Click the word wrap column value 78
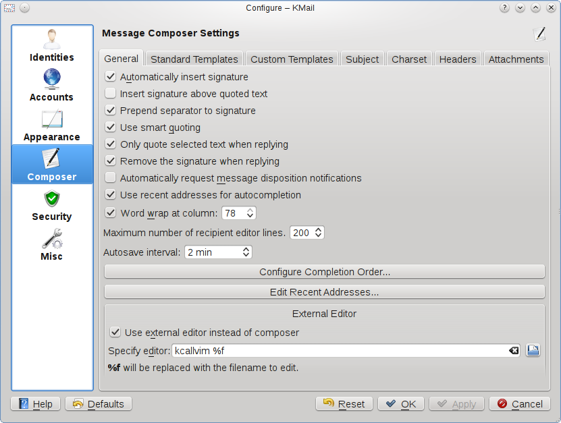 pyautogui.click(x=230, y=213)
